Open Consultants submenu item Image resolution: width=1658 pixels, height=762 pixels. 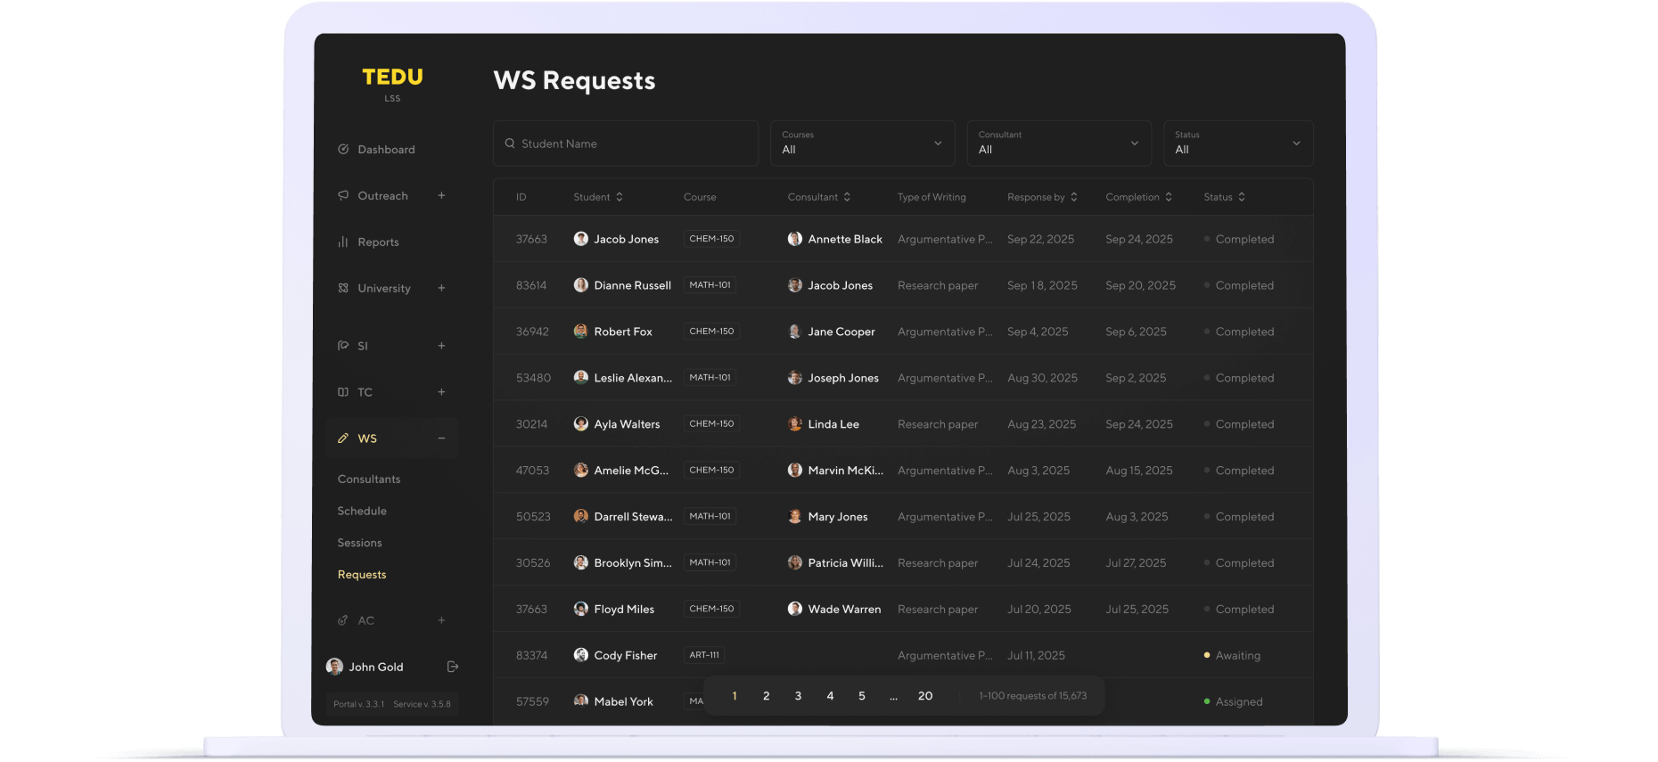coord(369,479)
